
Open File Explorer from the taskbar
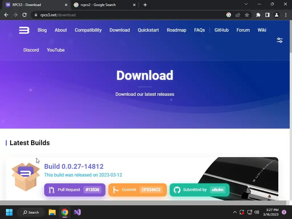point(52,212)
